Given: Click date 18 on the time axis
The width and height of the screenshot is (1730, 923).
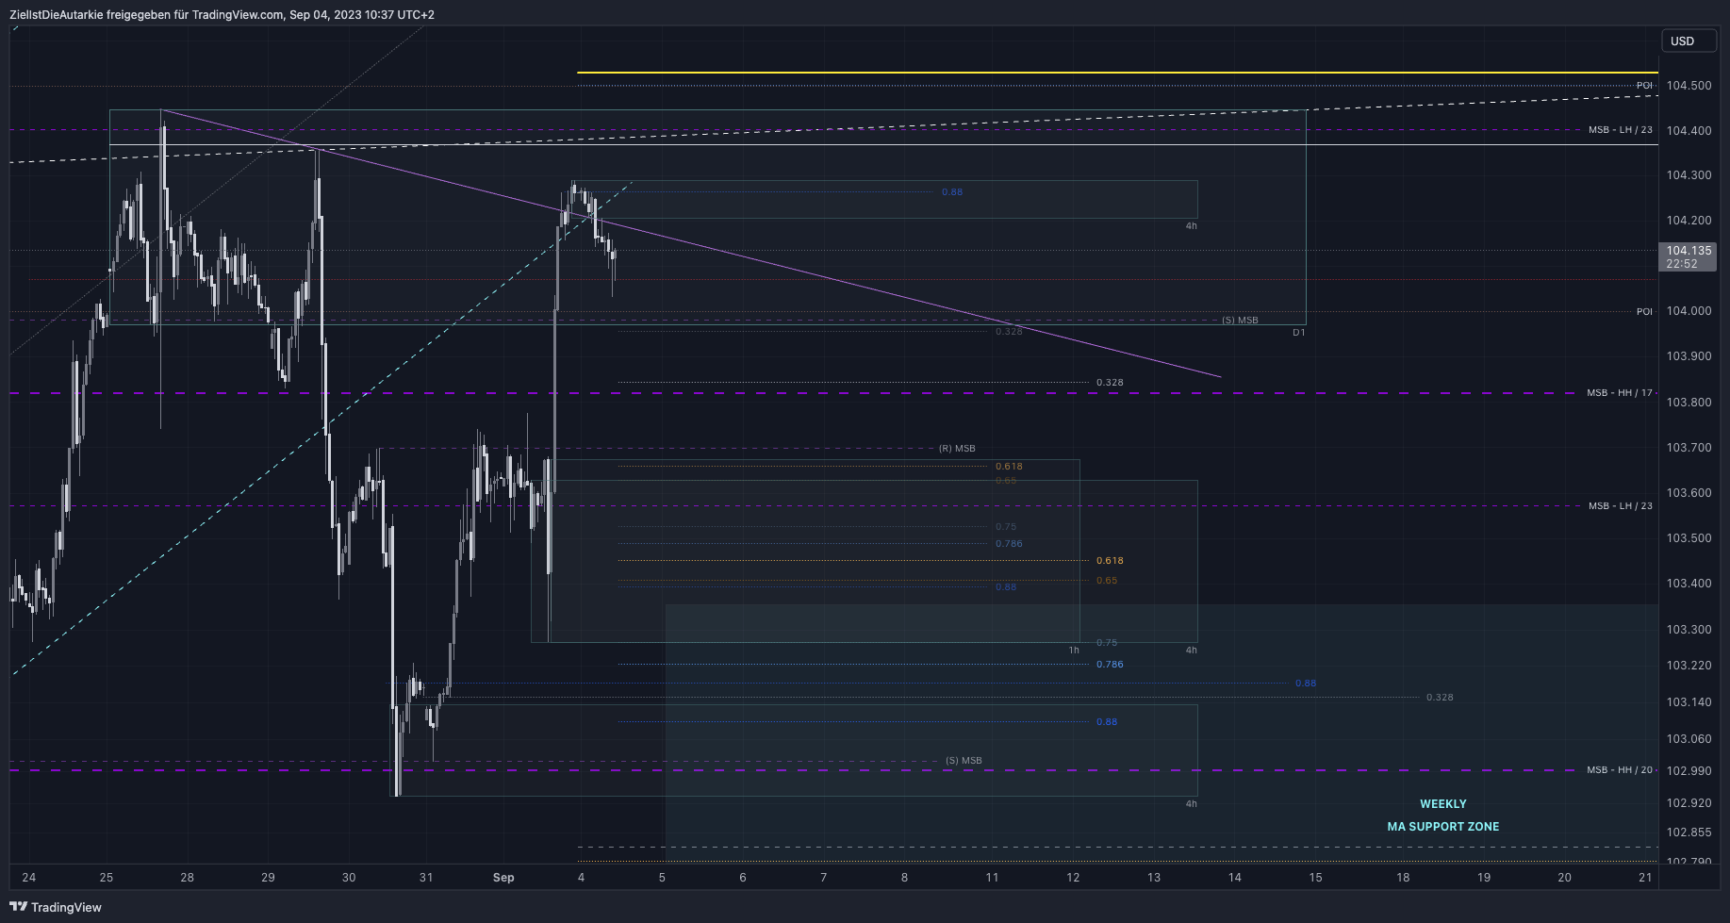Looking at the screenshot, I should (1403, 878).
